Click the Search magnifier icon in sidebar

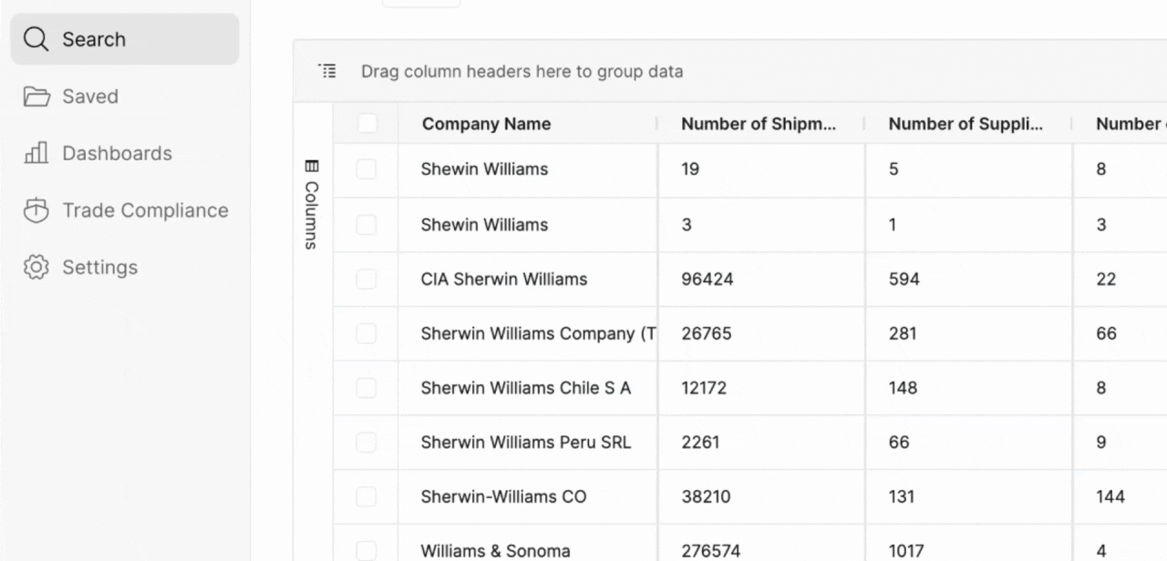tap(36, 39)
